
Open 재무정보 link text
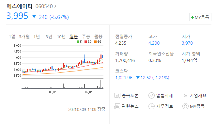[x=165, y=106]
